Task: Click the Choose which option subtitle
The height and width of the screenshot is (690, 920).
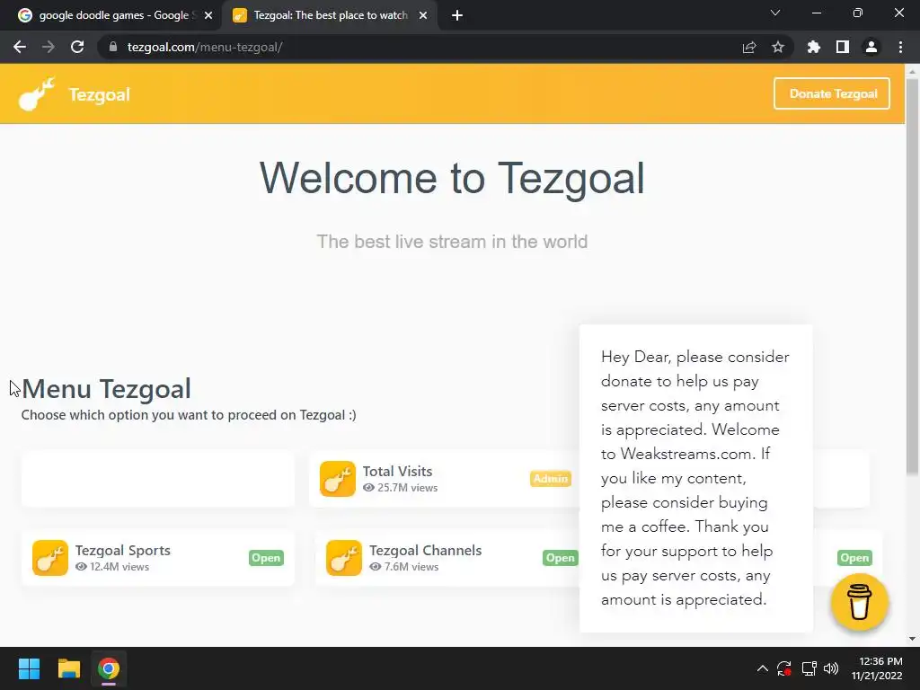Action: point(189,415)
